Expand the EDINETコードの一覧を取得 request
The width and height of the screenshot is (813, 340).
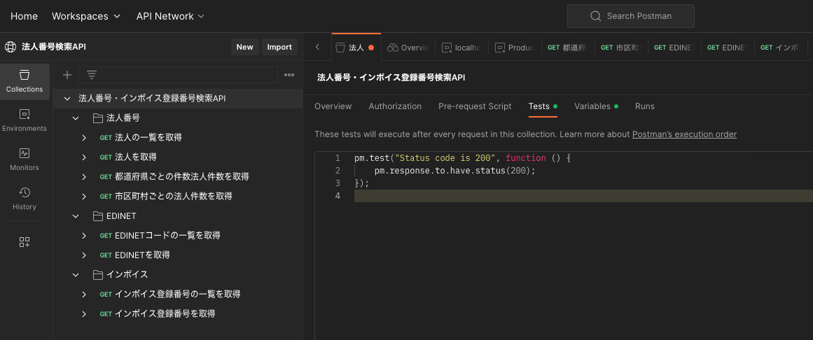click(x=84, y=235)
